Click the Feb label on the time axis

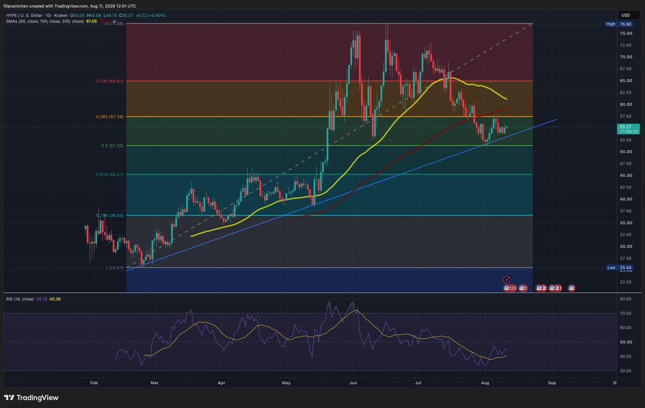coord(94,383)
